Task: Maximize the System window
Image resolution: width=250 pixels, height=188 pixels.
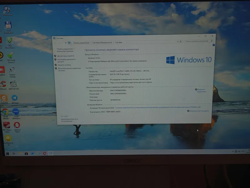Action: tap(206, 36)
